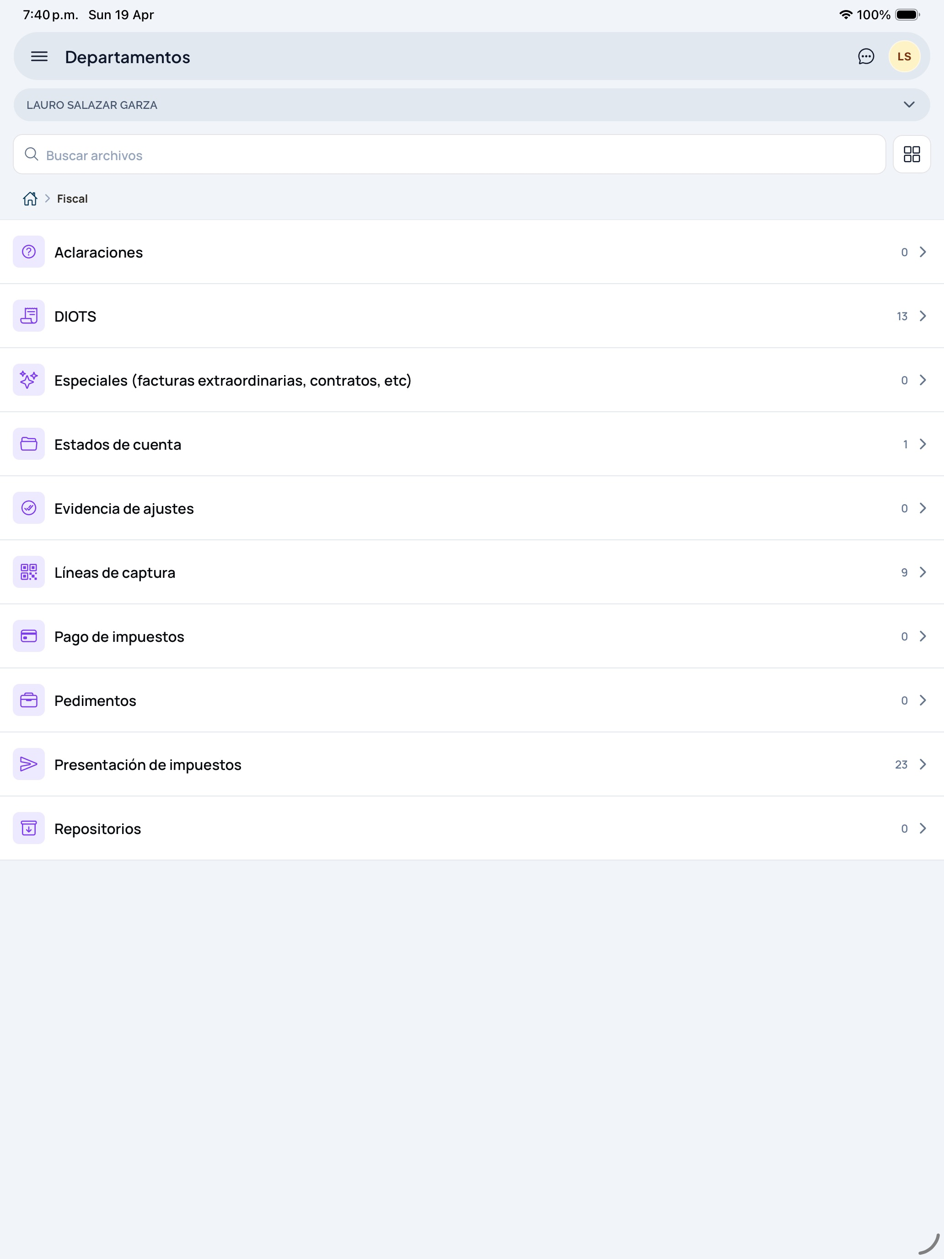The image size is (944, 1259).
Task: Expand Líneas de captura chevron
Action: [x=923, y=572]
